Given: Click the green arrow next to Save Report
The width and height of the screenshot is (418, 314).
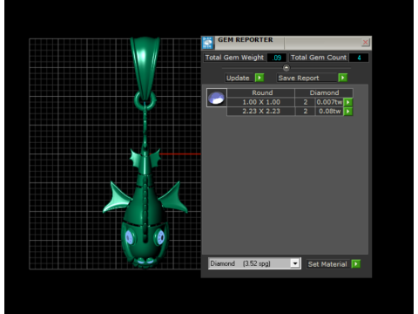Looking at the screenshot, I should [x=343, y=78].
